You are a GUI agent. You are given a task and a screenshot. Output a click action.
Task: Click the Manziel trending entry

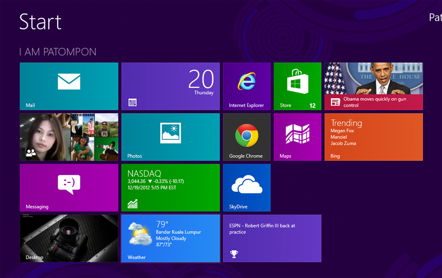tap(339, 137)
